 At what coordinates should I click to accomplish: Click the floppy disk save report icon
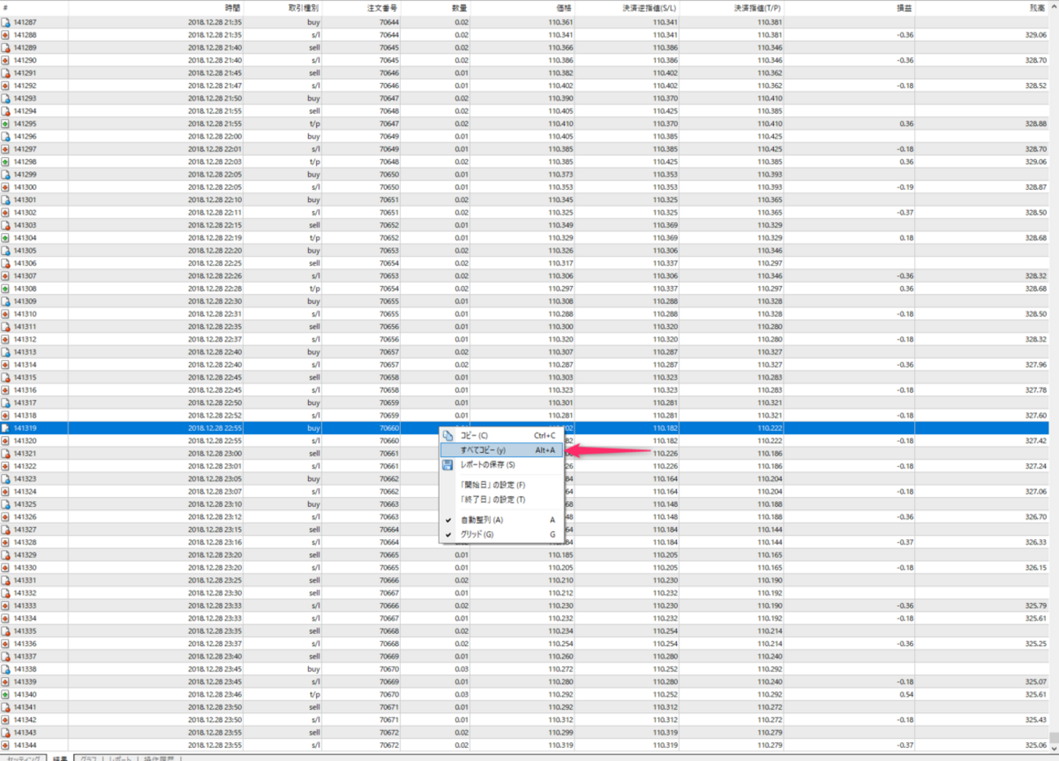(x=447, y=465)
